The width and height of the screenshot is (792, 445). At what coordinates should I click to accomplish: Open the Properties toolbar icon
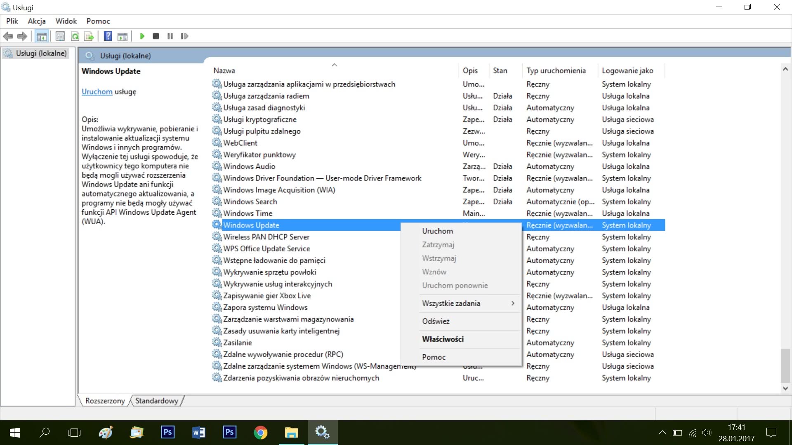pyautogui.click(x=60, y=36)
